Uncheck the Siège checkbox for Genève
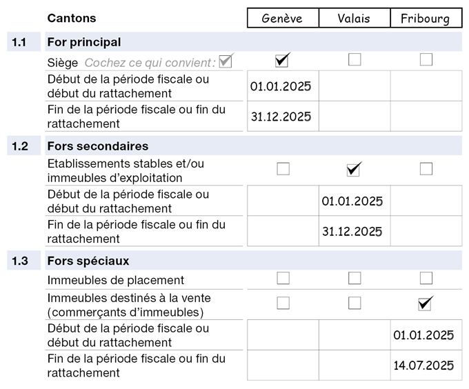Image resolution: width=469 pixels, height=389 pixels. tap(282, 61)
